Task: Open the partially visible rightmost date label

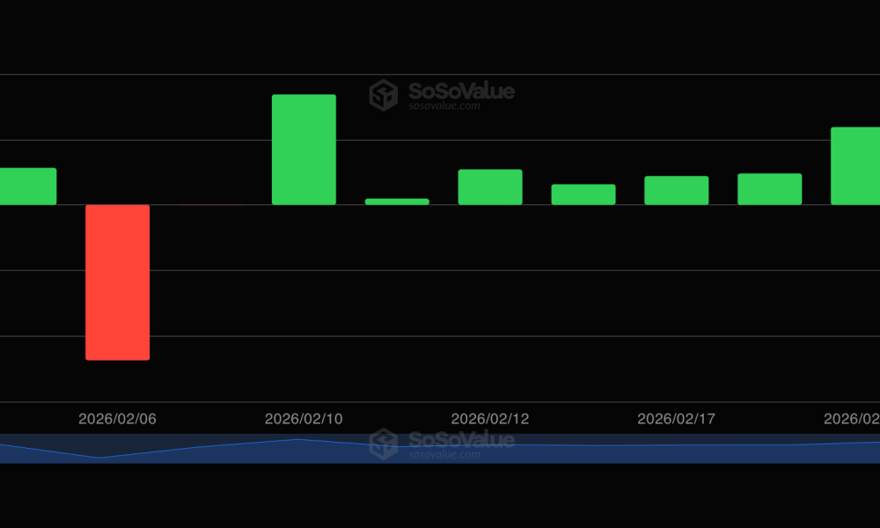Action: (852, 419)
